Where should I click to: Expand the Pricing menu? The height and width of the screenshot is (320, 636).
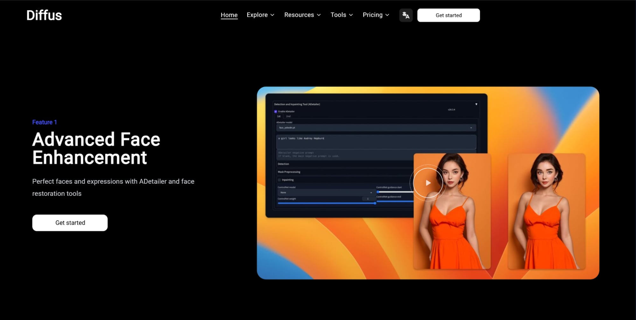[x=376, y=15]
